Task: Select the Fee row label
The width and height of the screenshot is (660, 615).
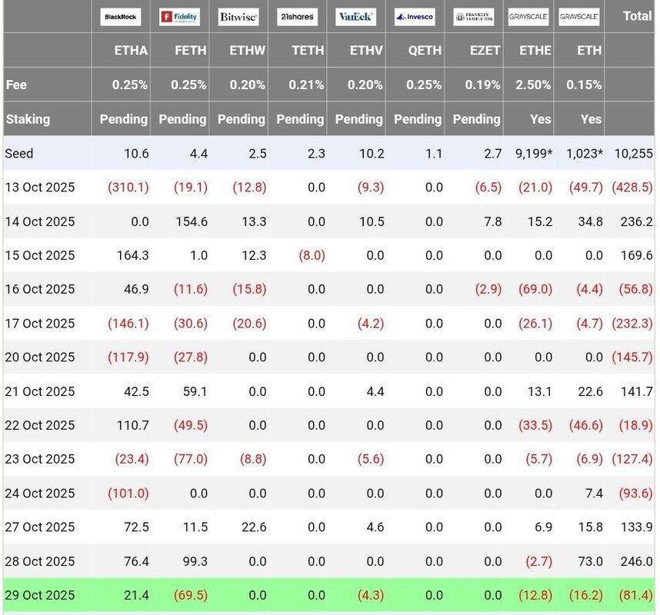Action: pyautogui.click(x=16, y=85)
